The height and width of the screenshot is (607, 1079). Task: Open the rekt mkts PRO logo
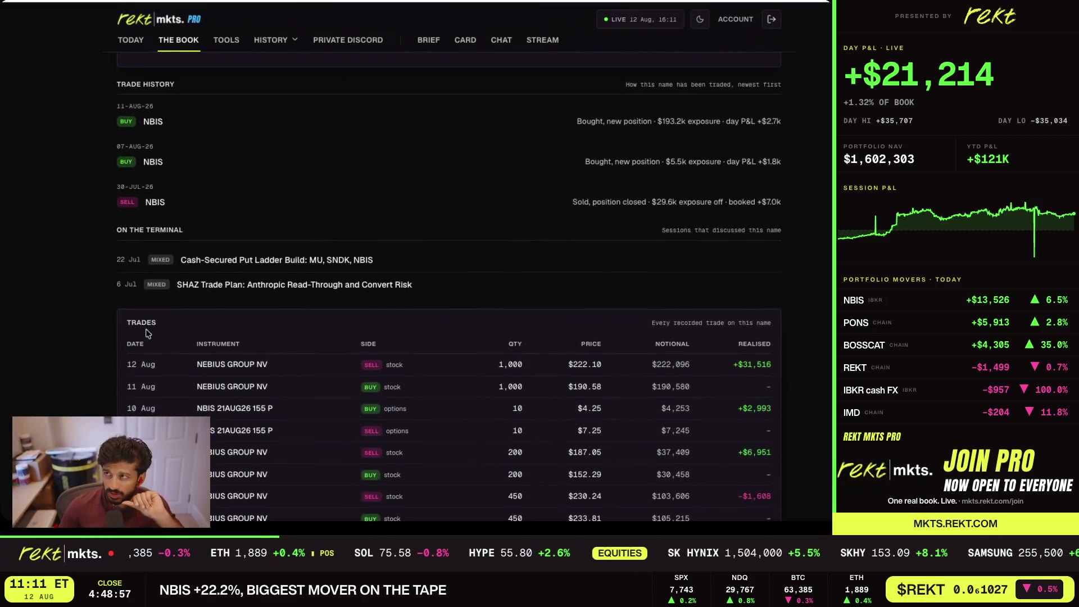pyautogui.click(x=159, y=19)
